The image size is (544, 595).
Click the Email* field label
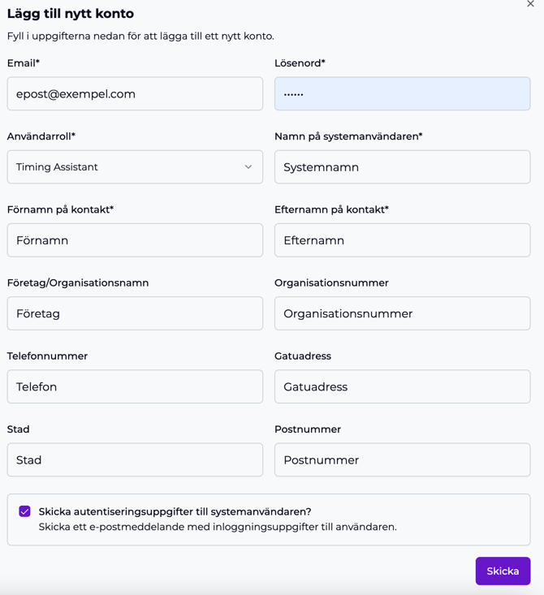(24, 63)
